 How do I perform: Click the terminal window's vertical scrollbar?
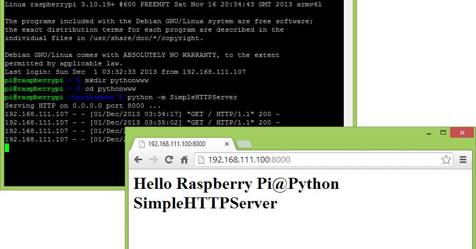(348, 63)
